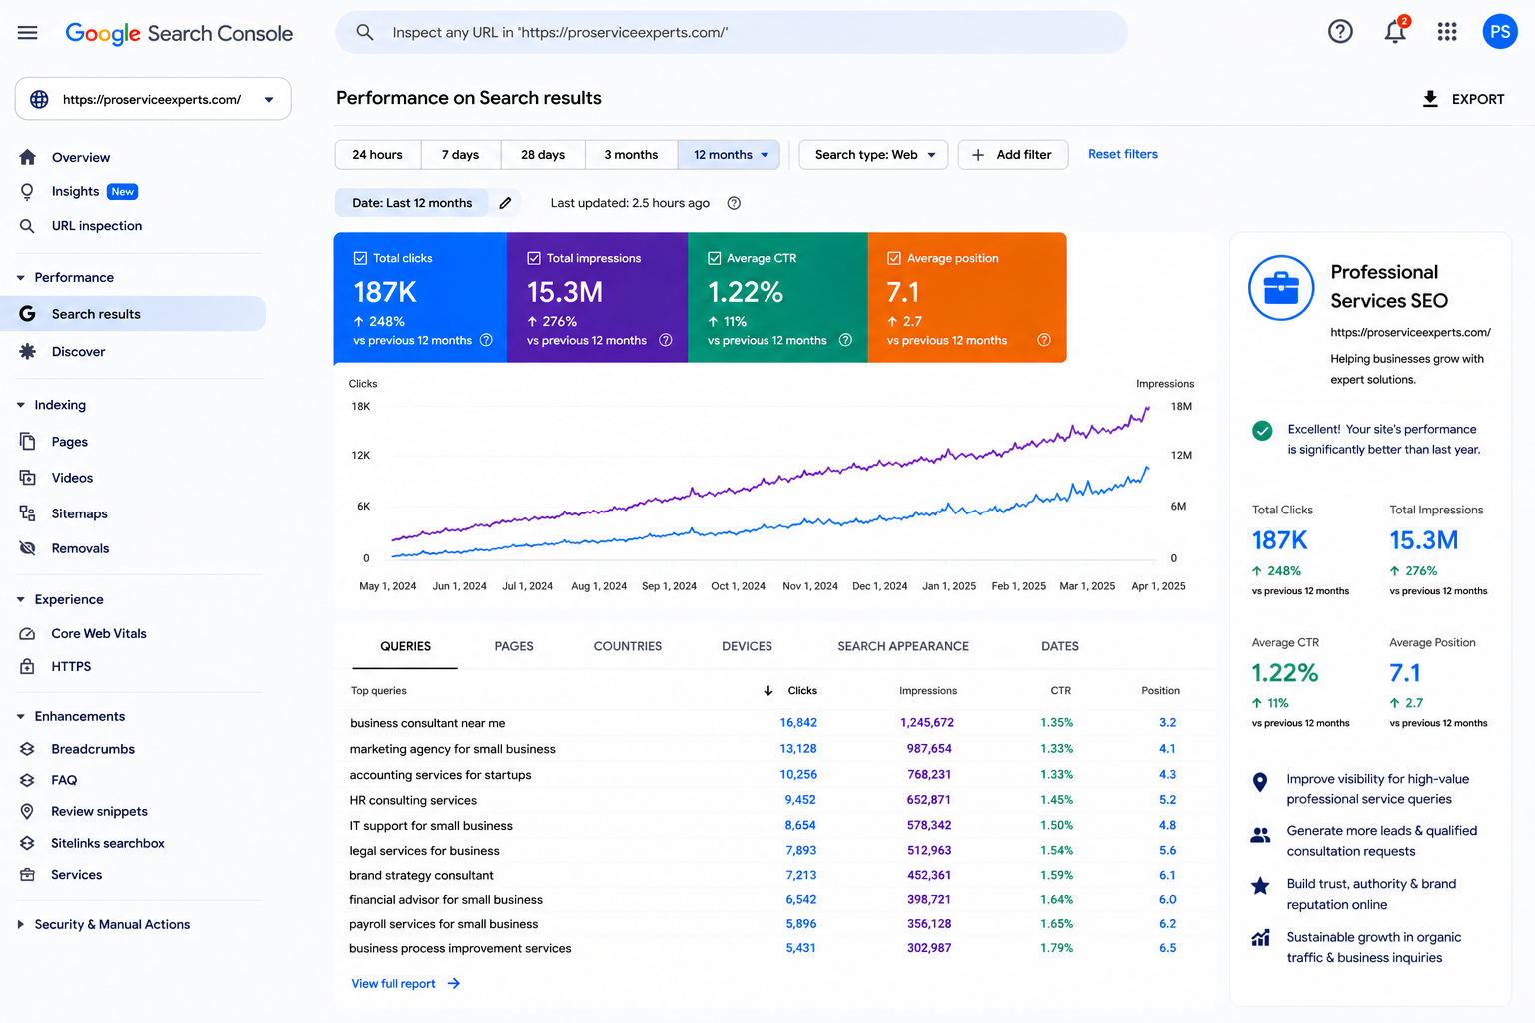1535x1023 pixels.
Task: Click the 'HR consulting services' query
Action: (413, 800)
